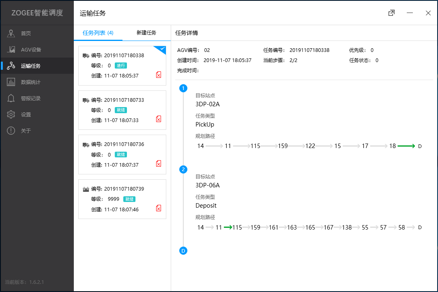Click 就绪 badge on task 20191107180739
The image size is (438, 292).
click(129, 199)
